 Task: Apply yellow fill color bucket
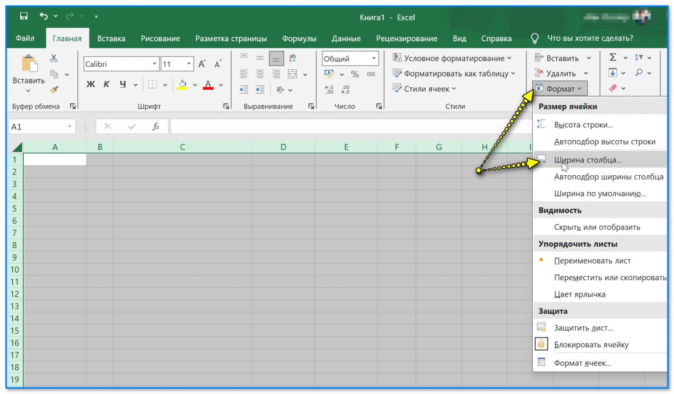[183, 84]
